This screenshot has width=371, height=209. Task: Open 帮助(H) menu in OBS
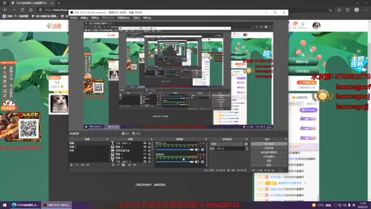point(147,18)
